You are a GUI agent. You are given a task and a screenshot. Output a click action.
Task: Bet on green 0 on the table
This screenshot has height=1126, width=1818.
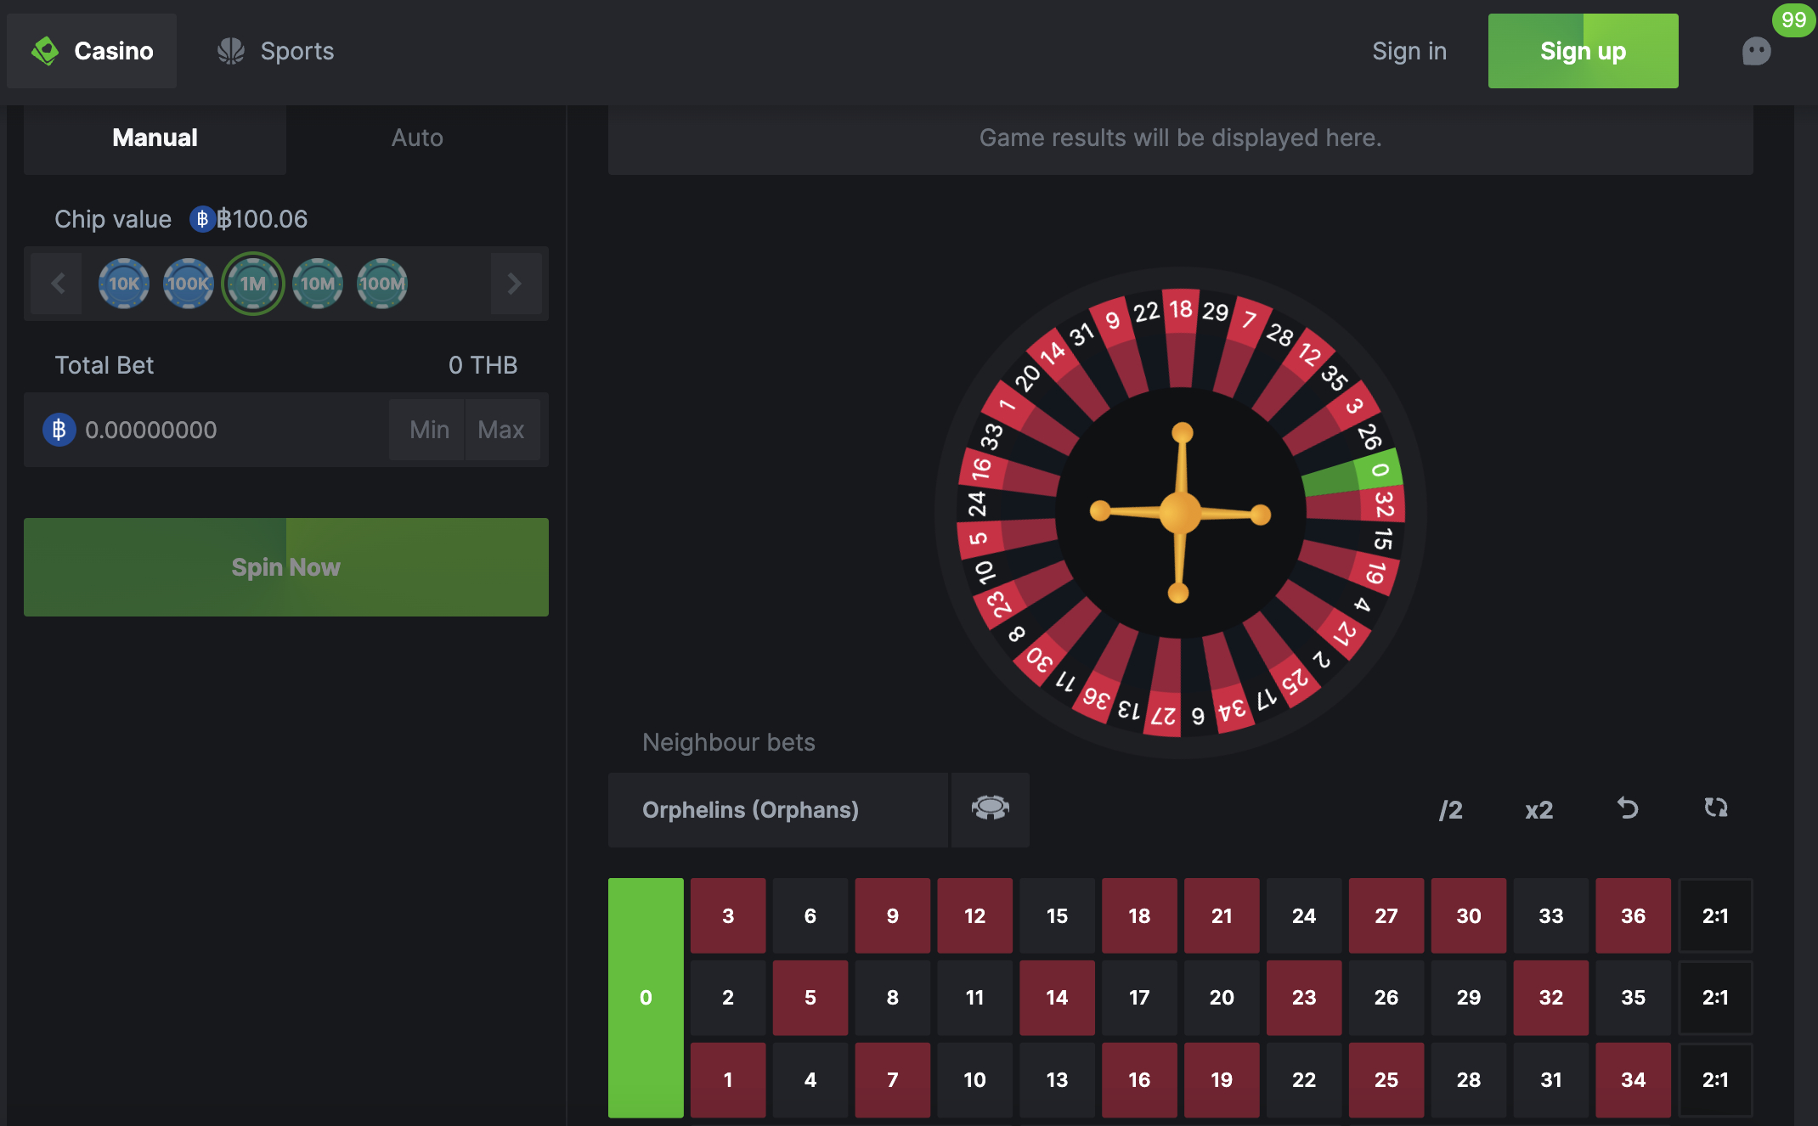pyautogui.click(x=646, y=998)
